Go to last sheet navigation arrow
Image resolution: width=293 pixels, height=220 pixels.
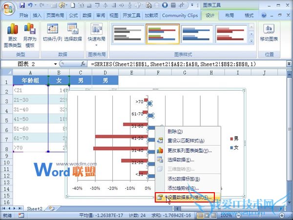[x=20, y=208]
